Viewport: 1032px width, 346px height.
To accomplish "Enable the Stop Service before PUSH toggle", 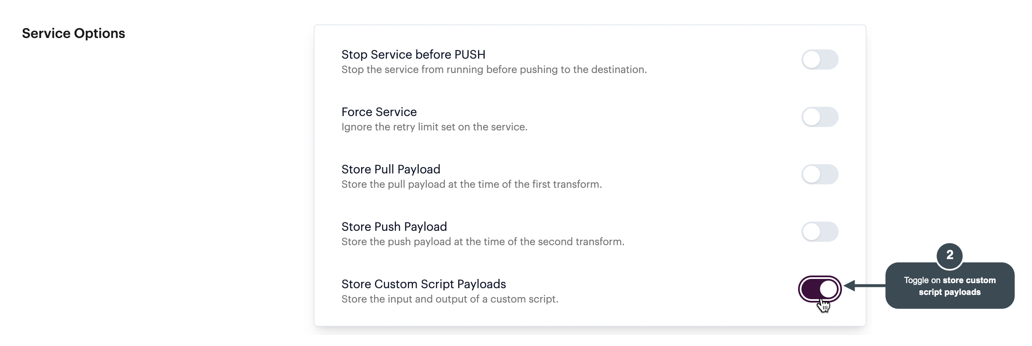I will [x=820, y=59].
